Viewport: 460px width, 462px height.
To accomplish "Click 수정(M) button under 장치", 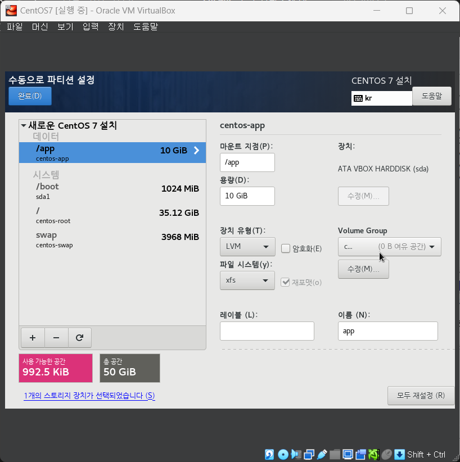I will (363, 196).
